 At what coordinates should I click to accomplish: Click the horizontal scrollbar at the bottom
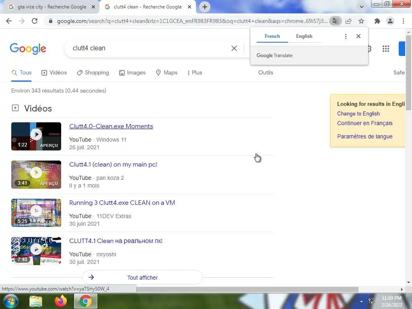point(247,289)
